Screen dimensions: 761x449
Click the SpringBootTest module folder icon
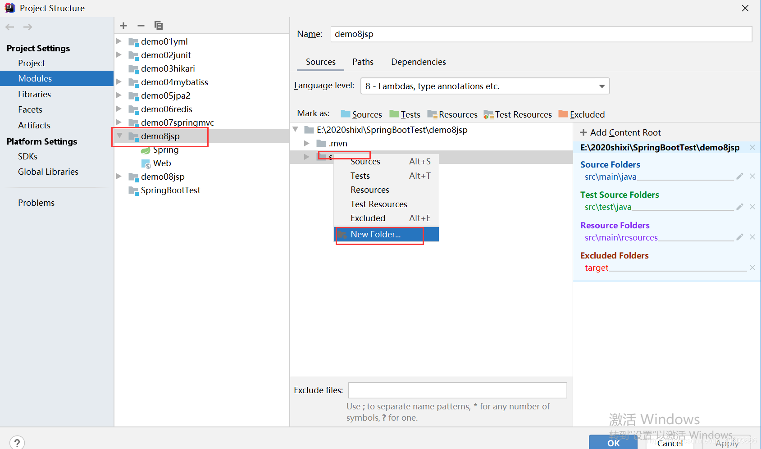coord(133,190)
